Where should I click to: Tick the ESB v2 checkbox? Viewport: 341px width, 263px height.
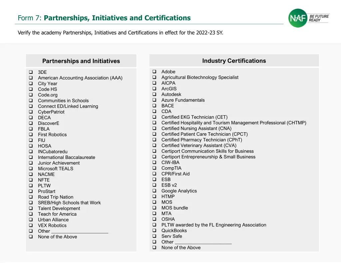[154, 185]
